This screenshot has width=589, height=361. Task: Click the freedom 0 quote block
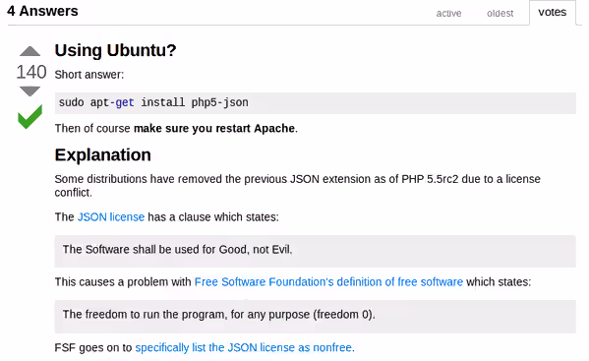[316, 317]
